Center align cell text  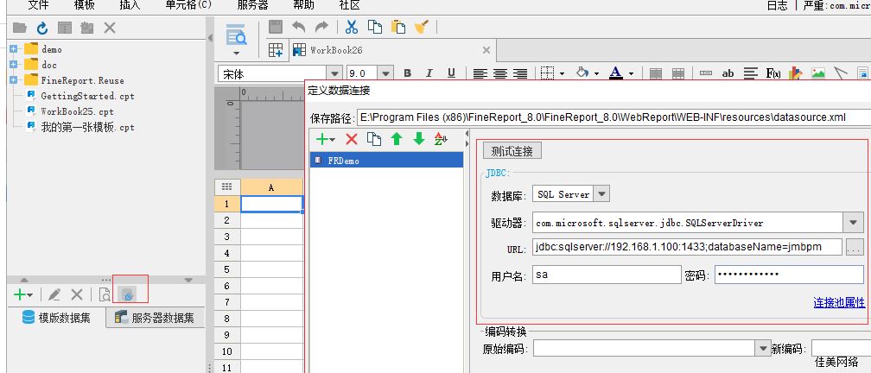pos(500,73)
